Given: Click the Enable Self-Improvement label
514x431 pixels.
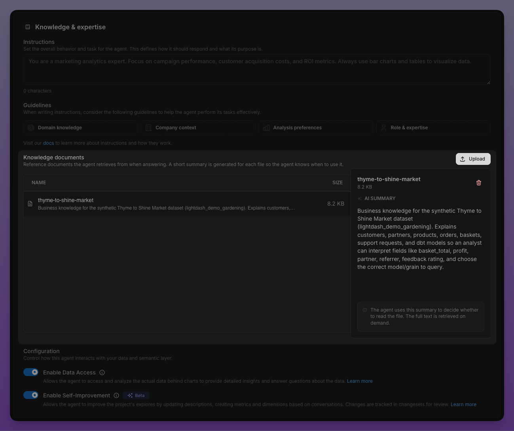Looking at the screenshot, I should click(77, 395).
